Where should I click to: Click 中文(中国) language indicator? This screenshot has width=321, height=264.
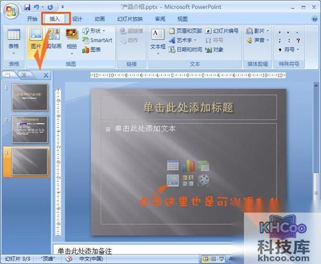[x=91, y=259]
